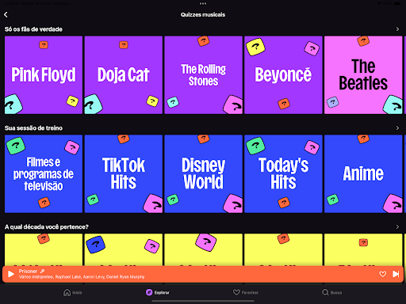Expand the Só os fãs de verdade section
This screenshot has height=304, width=406.
pyautogui.click(x=397, y=29)
